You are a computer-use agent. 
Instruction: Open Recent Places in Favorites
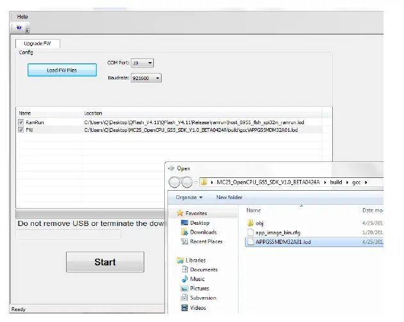(206, 241)
